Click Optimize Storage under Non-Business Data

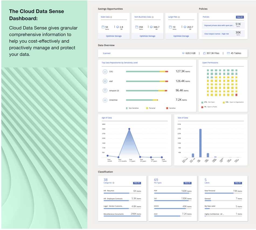[147, 36]
